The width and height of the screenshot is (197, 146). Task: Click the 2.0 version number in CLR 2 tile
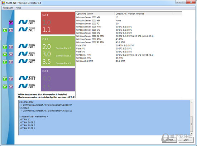47,47
